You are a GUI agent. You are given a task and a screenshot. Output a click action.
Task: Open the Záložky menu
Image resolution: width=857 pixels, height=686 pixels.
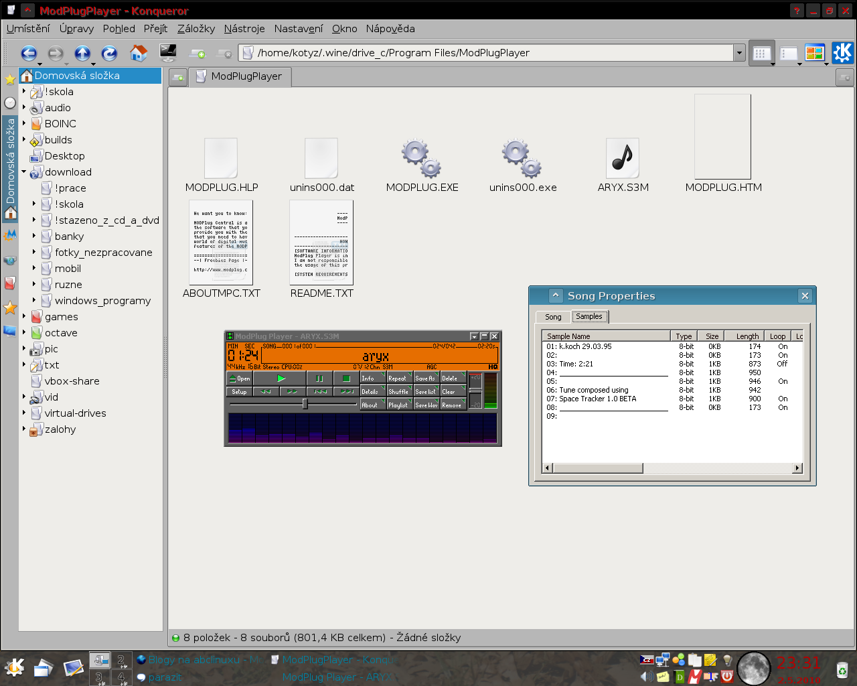point(196,29)
